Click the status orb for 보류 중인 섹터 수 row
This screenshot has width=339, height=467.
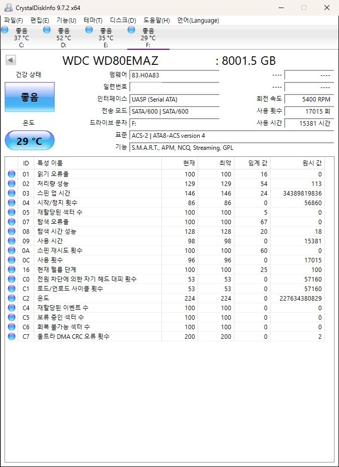pos(12,317)
